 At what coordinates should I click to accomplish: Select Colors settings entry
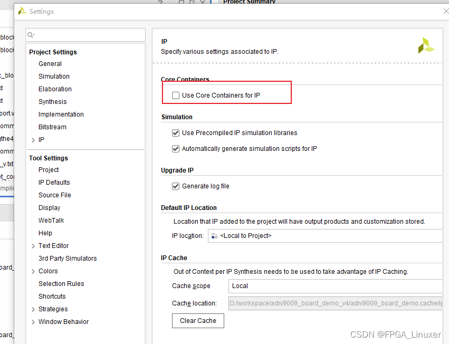click(x=48, y=271)
